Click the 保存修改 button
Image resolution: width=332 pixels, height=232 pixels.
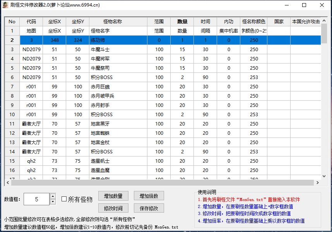pos(149,208)
